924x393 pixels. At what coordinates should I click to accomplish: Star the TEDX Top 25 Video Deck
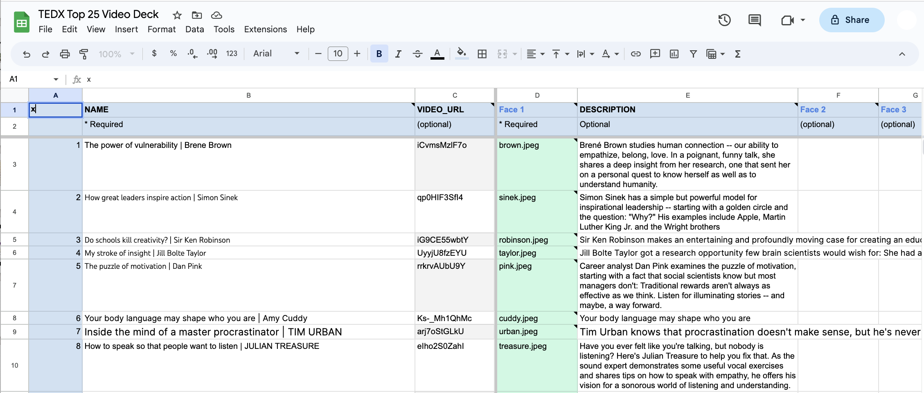(x=177, y=16)
